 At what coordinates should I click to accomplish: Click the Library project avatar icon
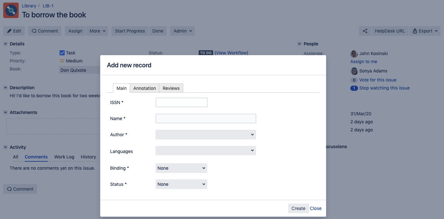click(x=11, y=10)
